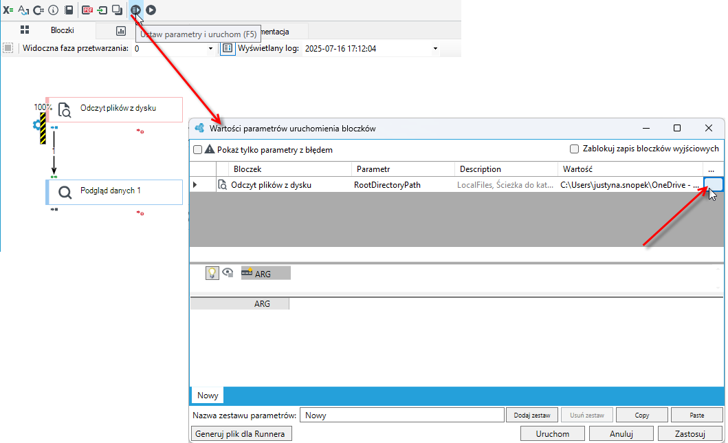Click the X= variables icon
The width and height of the screenshot is (728, 443).
click(x=8, y=10)
